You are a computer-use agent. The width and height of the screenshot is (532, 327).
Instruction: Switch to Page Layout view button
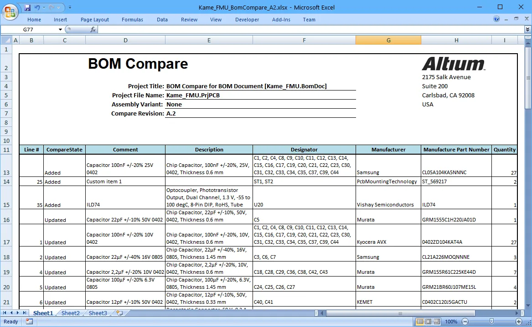[x=428, y=322]
